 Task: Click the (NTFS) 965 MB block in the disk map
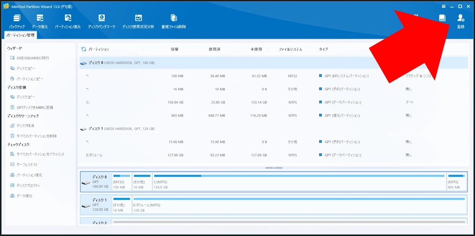[457, 182]
